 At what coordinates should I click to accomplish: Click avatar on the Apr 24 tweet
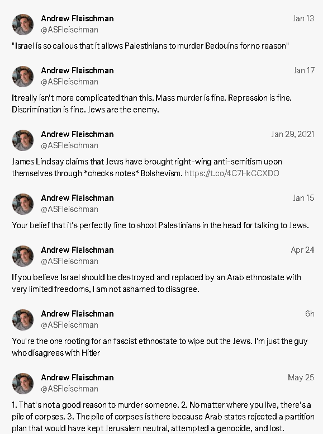click(x=23, y=256)
